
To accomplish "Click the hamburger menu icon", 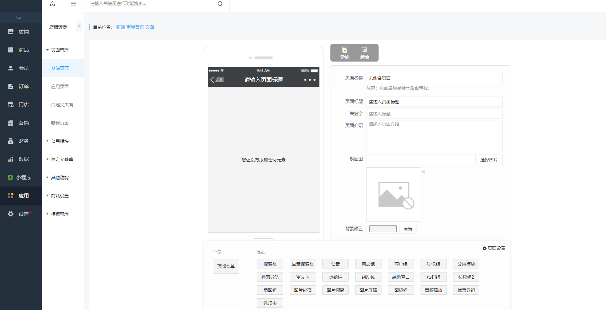I will tap(73, 4).
